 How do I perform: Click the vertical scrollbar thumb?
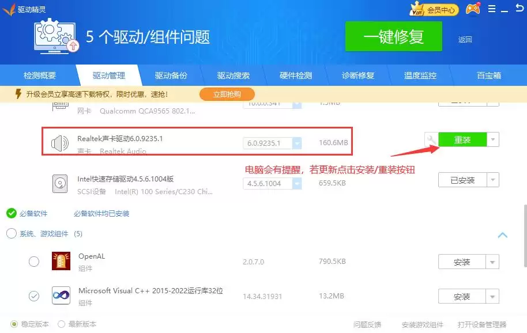525,236
